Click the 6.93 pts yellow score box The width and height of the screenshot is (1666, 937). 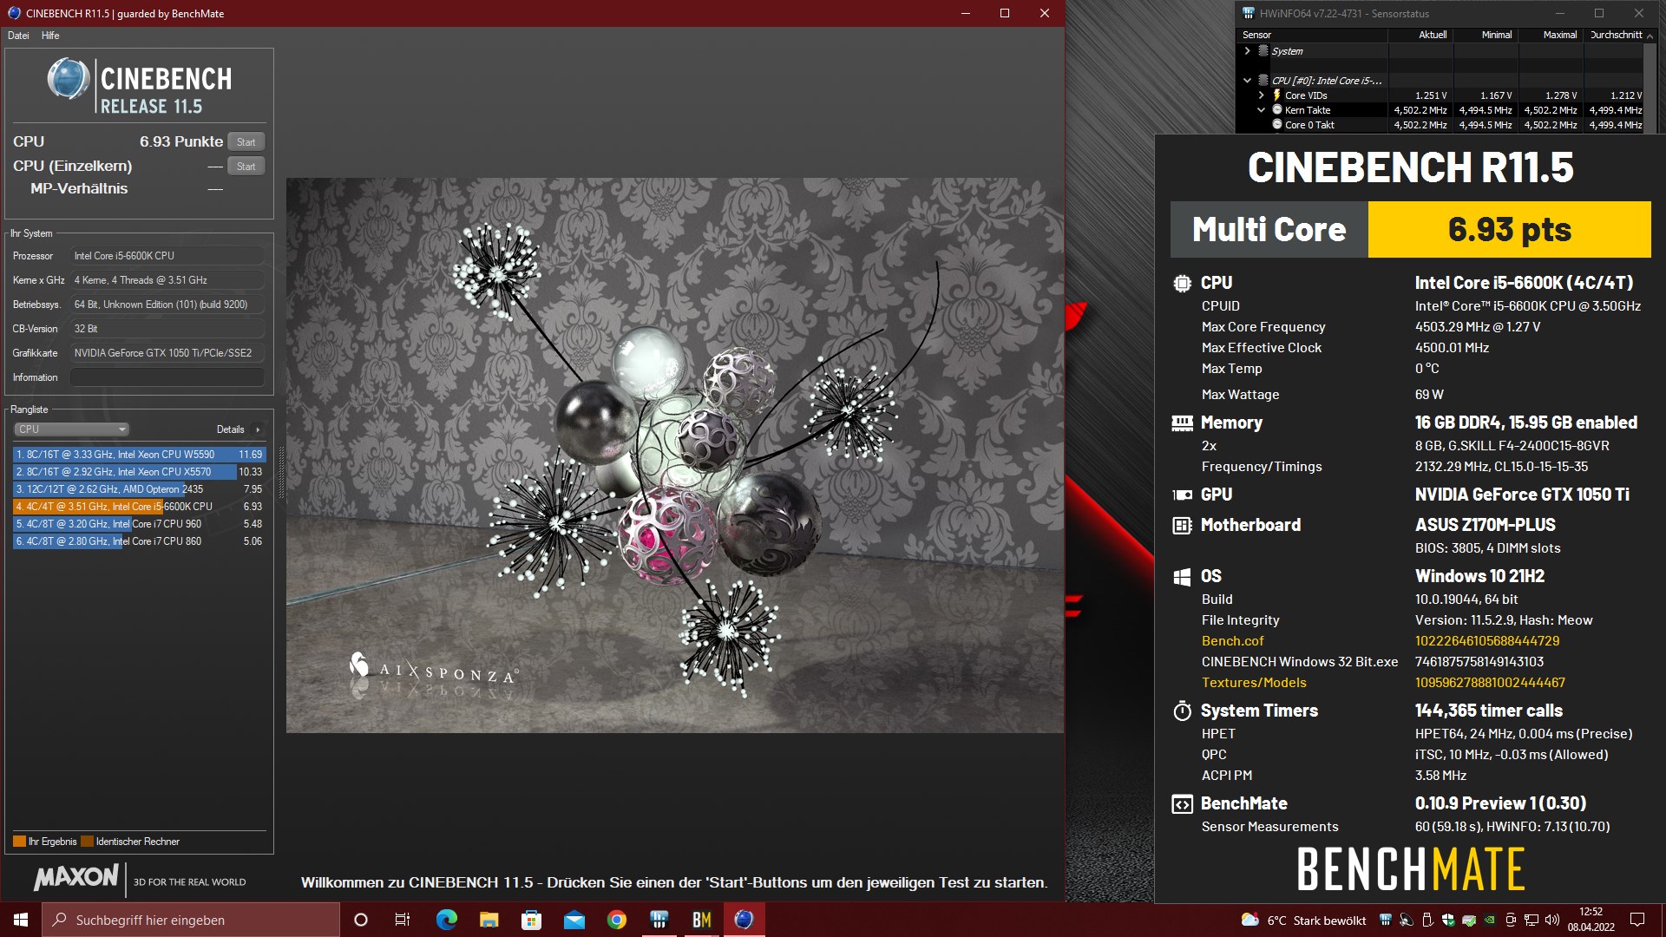click(x=1509, y=230)
